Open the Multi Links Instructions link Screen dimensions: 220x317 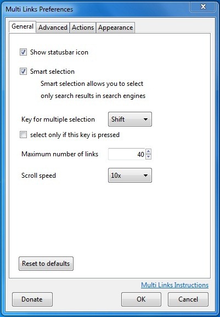coord(174,285)
